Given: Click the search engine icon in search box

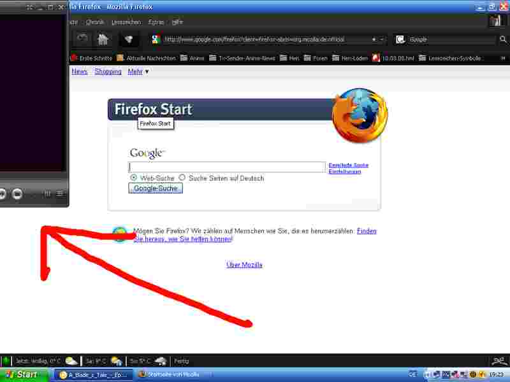Looking at the screenshot, I should [x=400, y=39].
